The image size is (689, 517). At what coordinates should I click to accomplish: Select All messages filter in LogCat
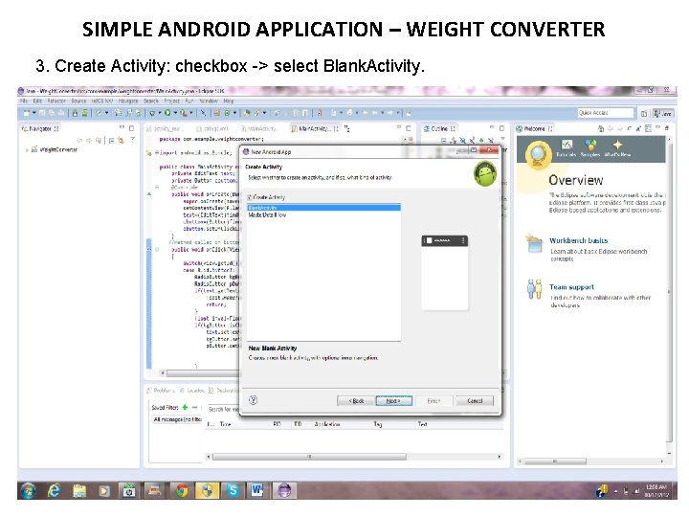[x=177, y=419]
